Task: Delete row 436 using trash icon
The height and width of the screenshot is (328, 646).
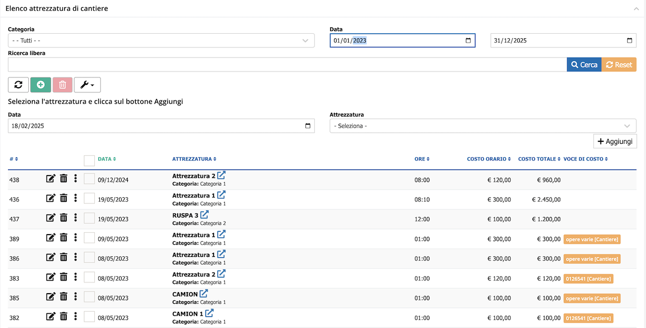Action: coord(64,198)
